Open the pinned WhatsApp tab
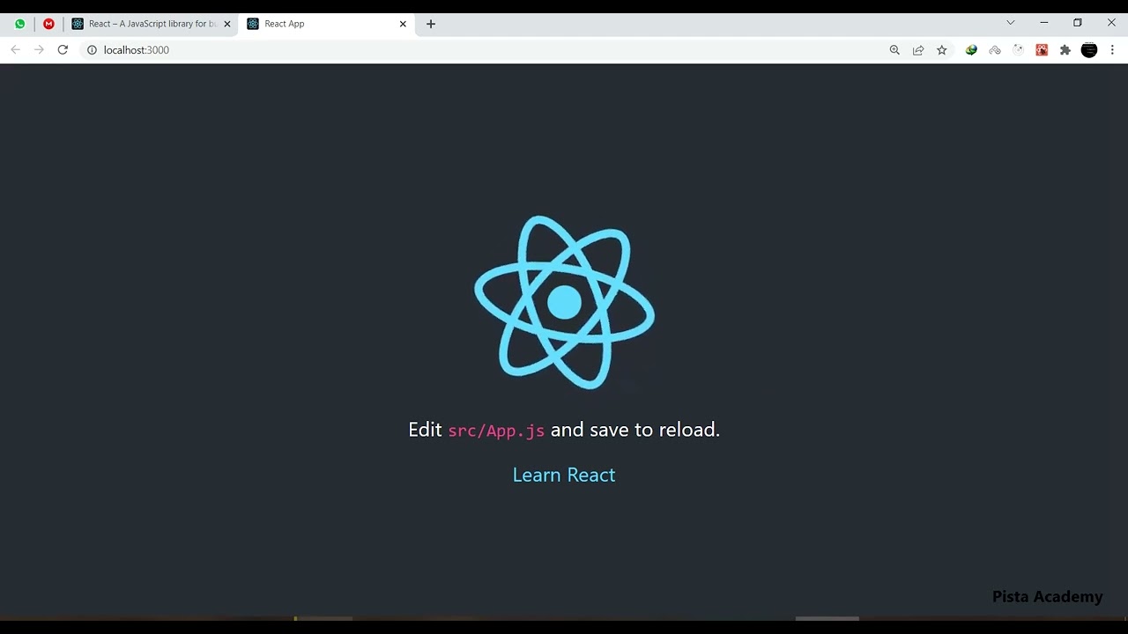 (x=20, y=24)
